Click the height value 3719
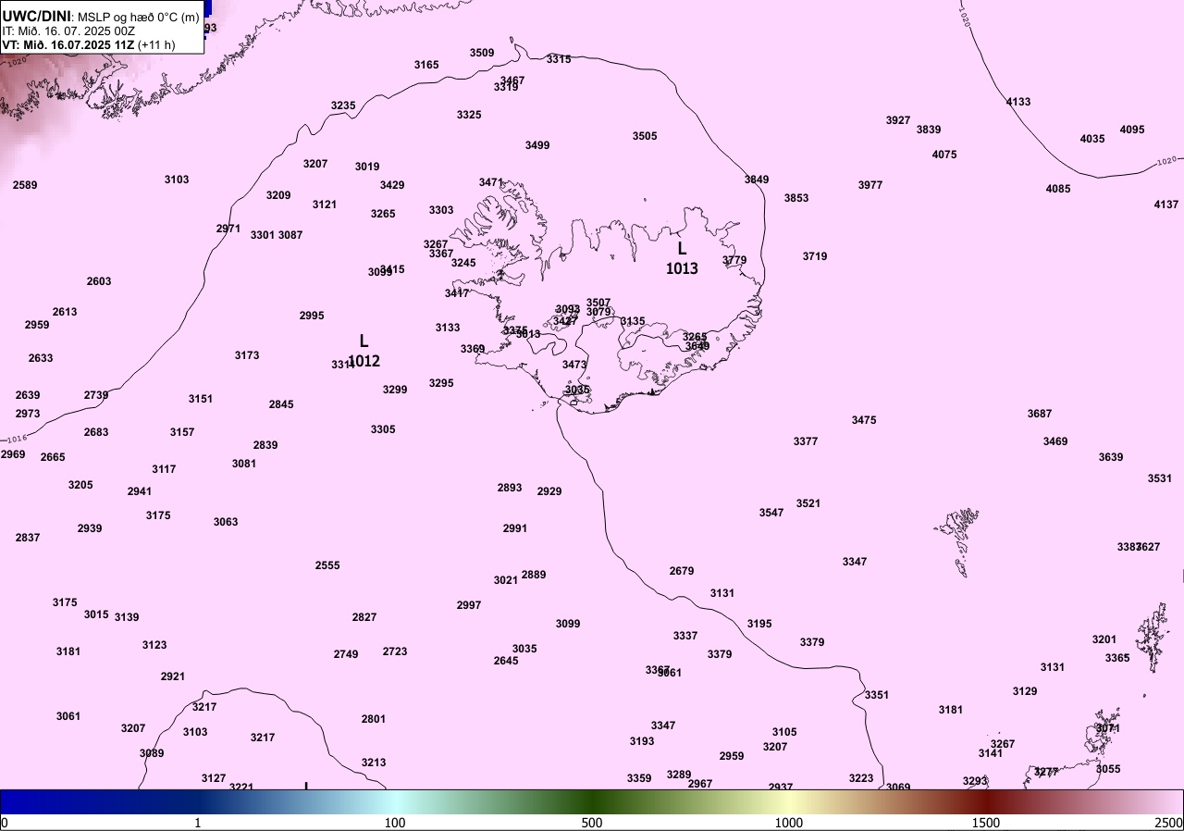1184x831 pixels. coord(815,256)
